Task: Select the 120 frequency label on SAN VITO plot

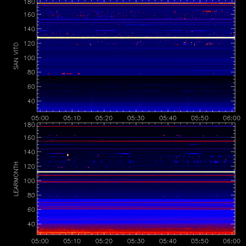Action: (x=29, y=43)
